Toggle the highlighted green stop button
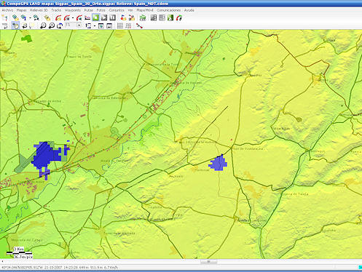The height and width of the screenshot is (272, 362). click(96, 17)
